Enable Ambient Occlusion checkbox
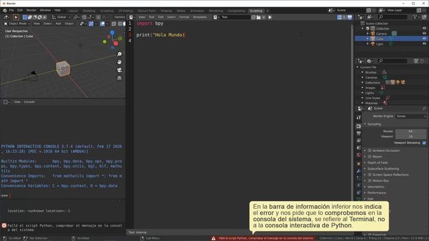The width and height of the screenshot is (429, 241). click(369, 151)
